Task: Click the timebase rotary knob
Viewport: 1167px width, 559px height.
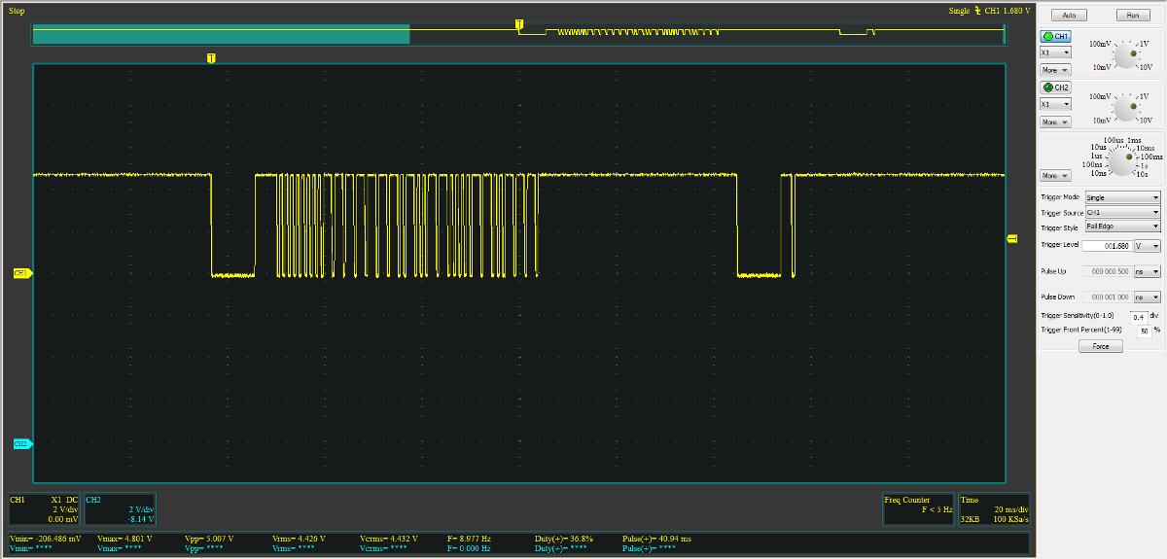Action: [x=1123, y=162]
